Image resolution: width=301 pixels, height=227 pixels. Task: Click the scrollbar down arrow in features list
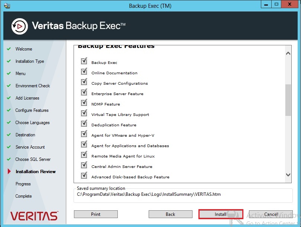[288, 175]
